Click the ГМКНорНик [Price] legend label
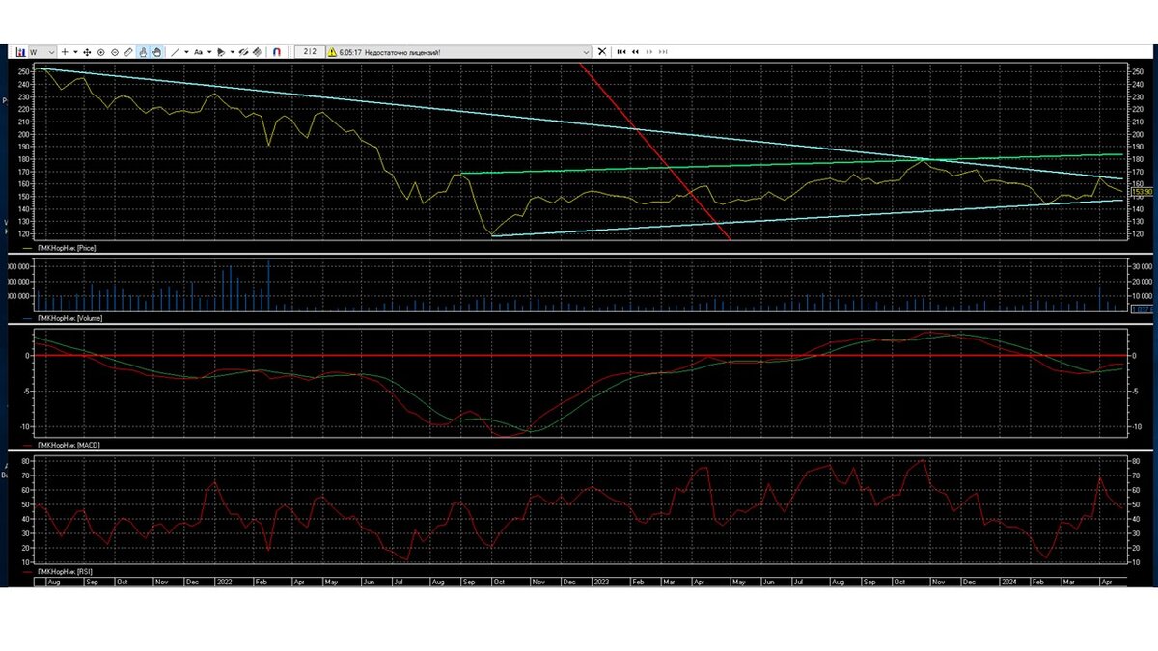The width and height of the screenshot is (1158, 651). pos(67,248)
